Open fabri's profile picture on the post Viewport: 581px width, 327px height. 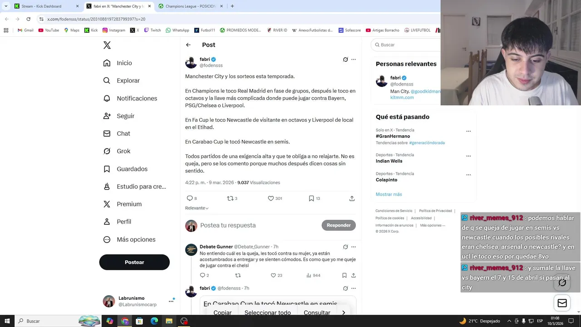191,62
